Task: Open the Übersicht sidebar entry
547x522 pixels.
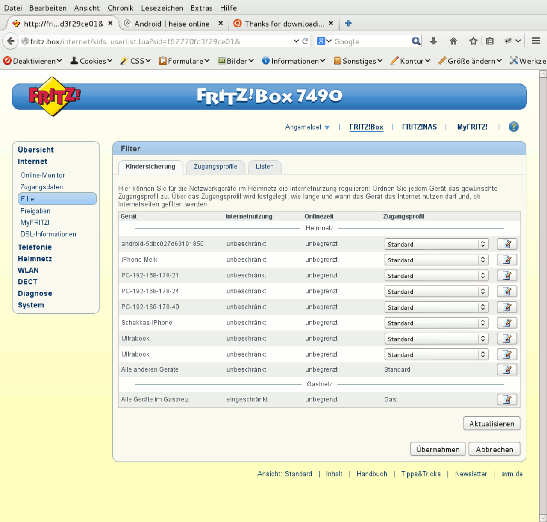Action: (36, 150)
